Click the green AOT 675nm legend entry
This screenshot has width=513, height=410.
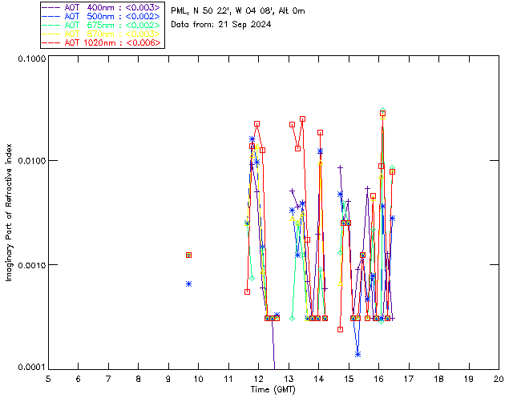tap(112, 25)
